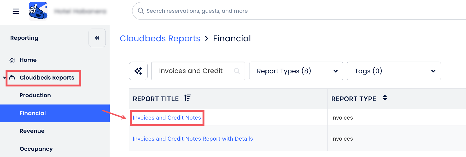Select Production in the sidebar
The image size is (466, 157).
pos(35,95)
